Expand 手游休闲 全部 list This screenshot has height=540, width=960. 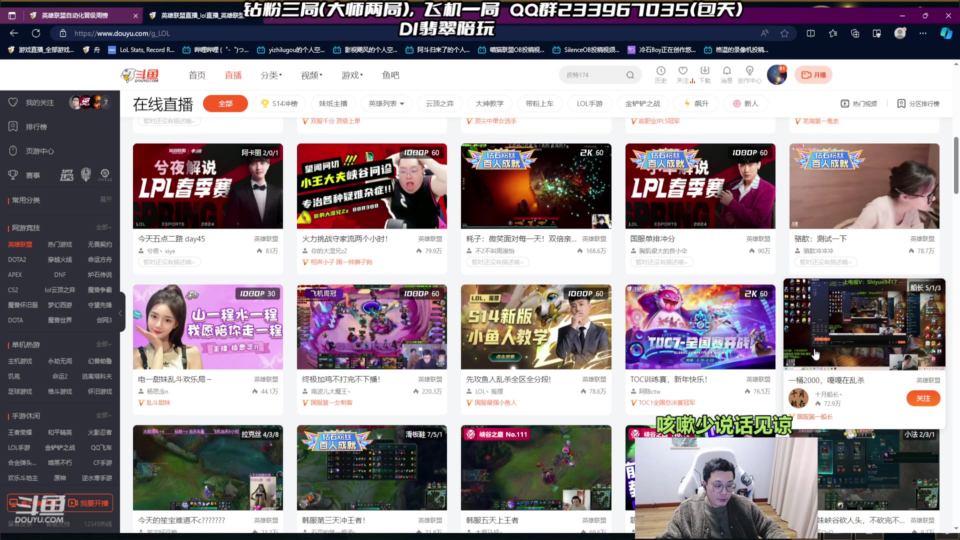click(x=103, y=415)
